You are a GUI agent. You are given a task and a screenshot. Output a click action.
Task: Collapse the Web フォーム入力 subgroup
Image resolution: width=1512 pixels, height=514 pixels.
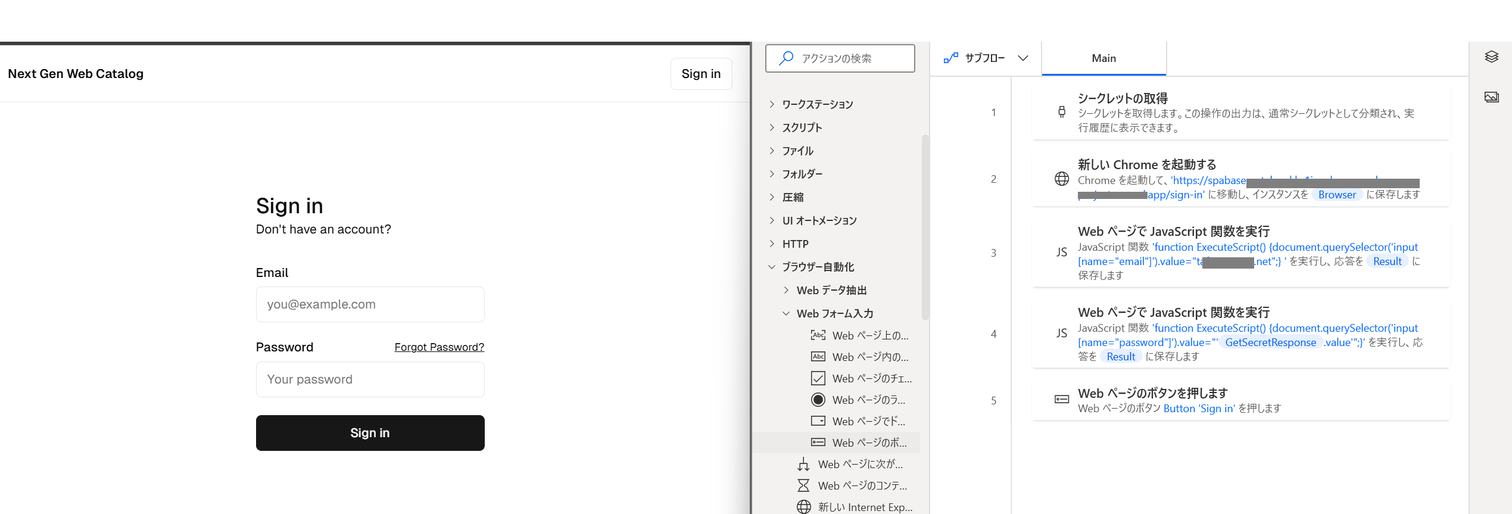(x=786, y=313)
